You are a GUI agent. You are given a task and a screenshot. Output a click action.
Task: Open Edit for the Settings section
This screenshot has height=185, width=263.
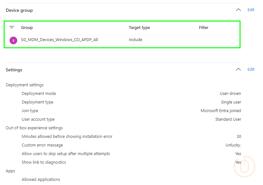click(x=251, y=69)
